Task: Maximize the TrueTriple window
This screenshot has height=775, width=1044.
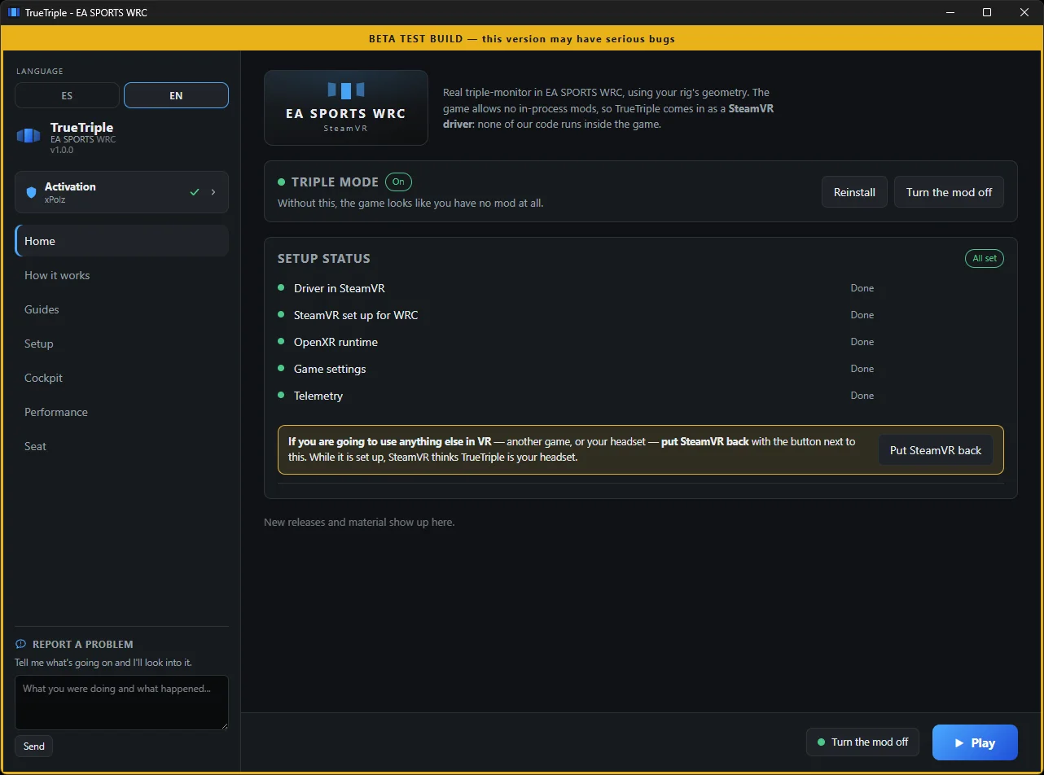Action: [987, 12]
